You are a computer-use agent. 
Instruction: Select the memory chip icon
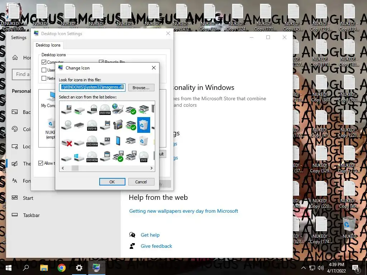pos(79,126)
